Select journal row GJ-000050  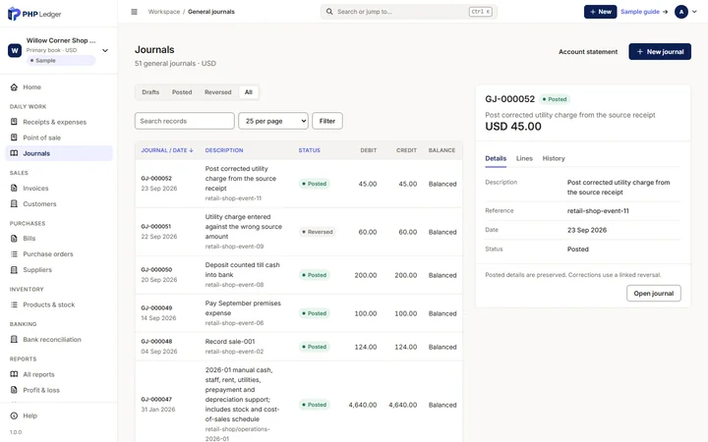(x=299, y=275)
